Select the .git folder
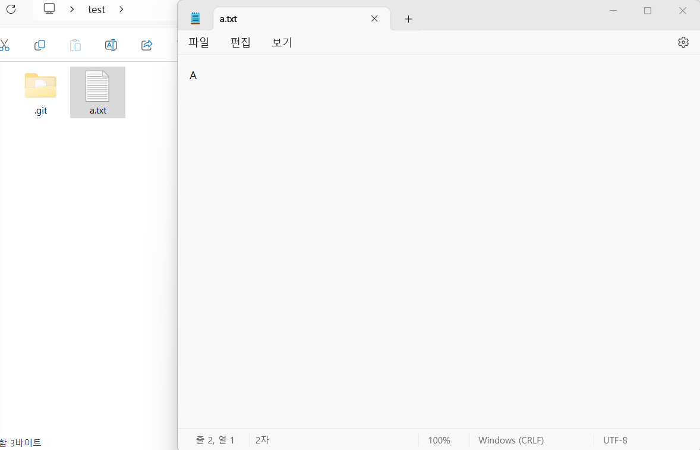Screen dimensions: 700x450 click(40, 93)
